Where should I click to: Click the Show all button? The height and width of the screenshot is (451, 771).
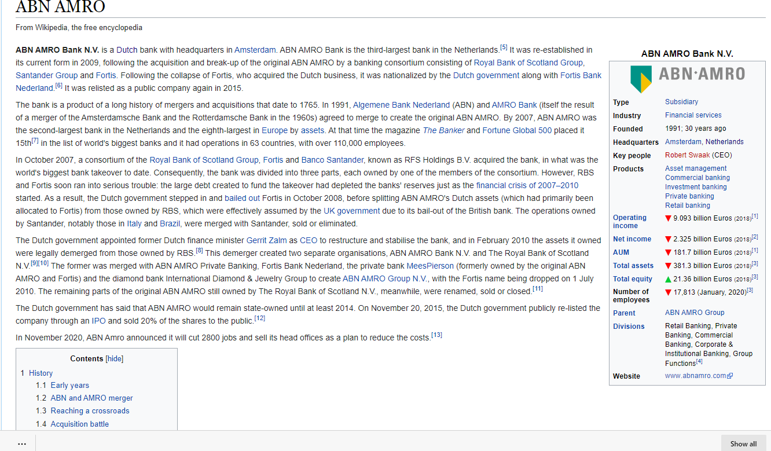point(743,443)
